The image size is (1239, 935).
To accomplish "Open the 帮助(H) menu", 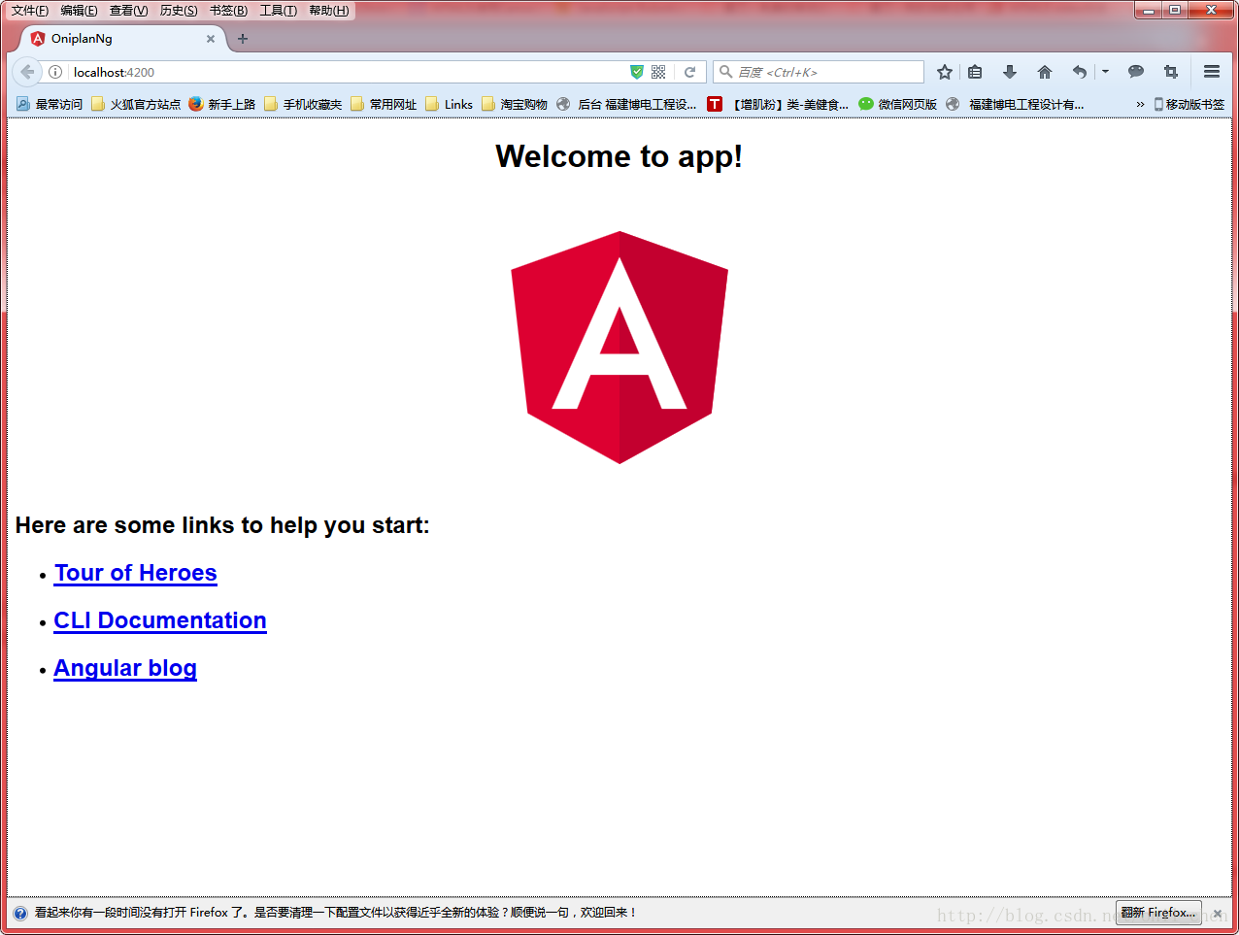I will tap(328, 11).
